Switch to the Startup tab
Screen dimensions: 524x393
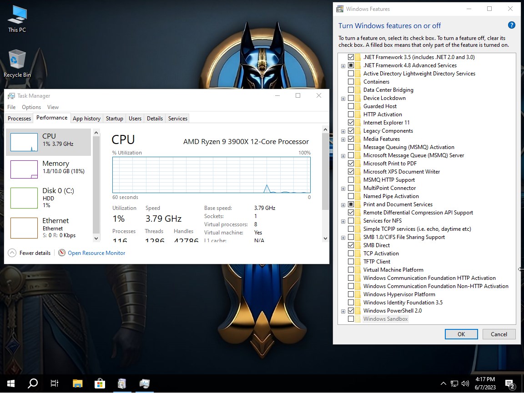(x=114, y=119)
